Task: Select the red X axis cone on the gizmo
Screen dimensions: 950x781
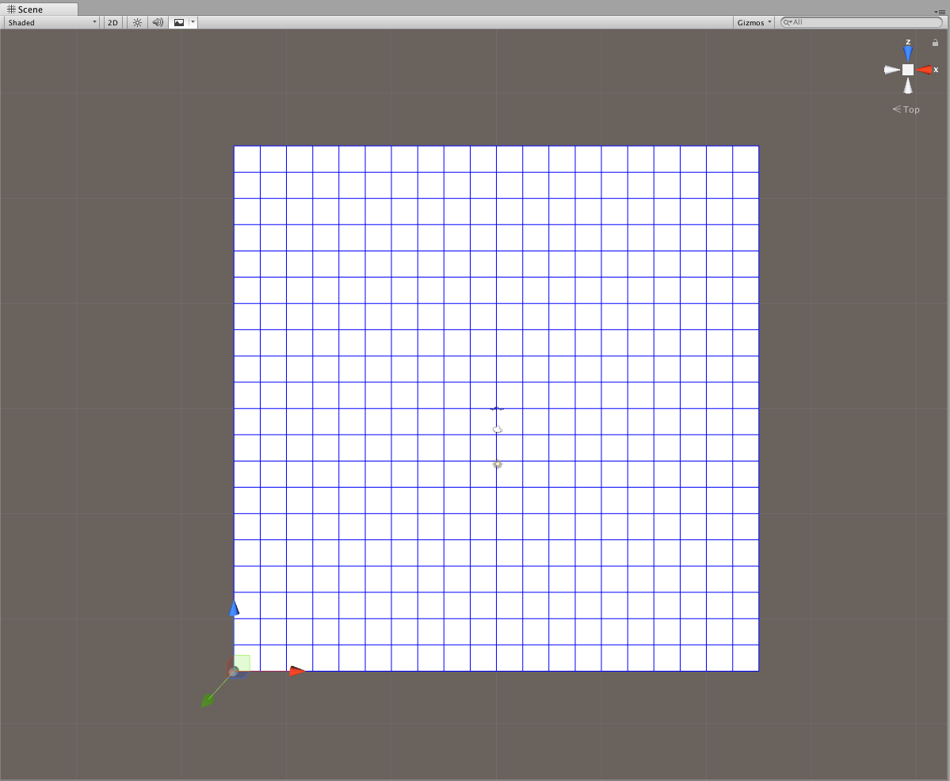Action: 924,70
